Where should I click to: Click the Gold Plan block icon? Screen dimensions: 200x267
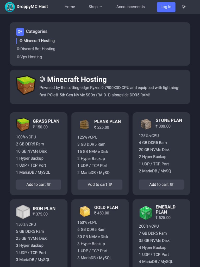point(84,211)
